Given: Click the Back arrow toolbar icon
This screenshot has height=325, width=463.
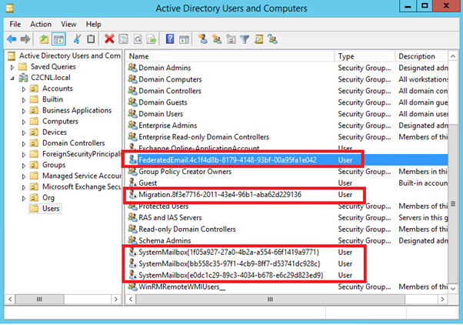Looking at the screenshot, I should 11,39.
